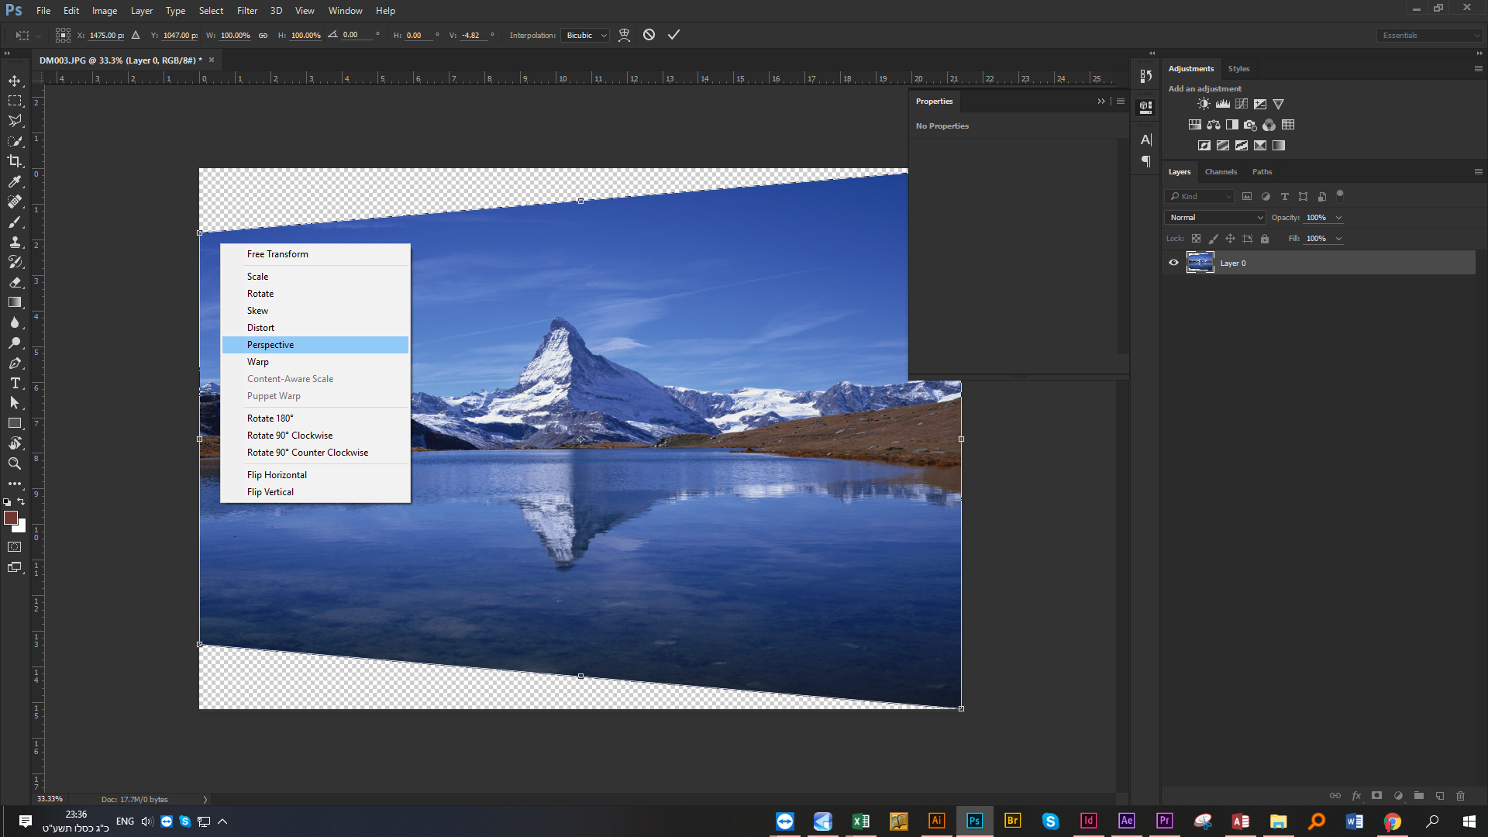Image resolution: width=1488 pixels, height=837 pixels.
Task: Select the Zoom tool in toolbar
Action: tap(15, 463)
